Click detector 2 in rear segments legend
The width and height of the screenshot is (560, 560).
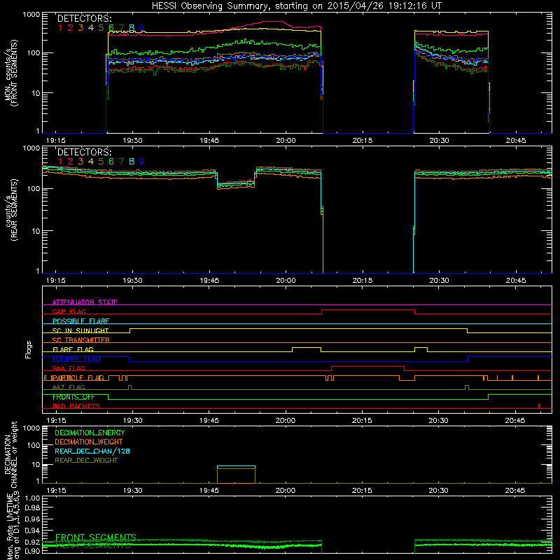71,162
